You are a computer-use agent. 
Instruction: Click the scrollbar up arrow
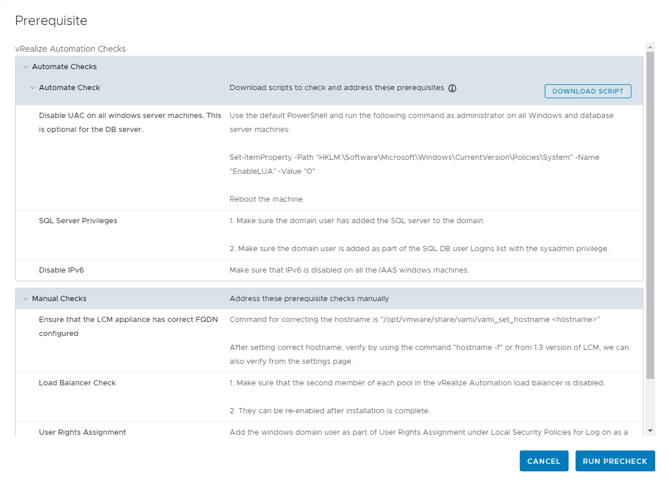[x=650, y=46]
